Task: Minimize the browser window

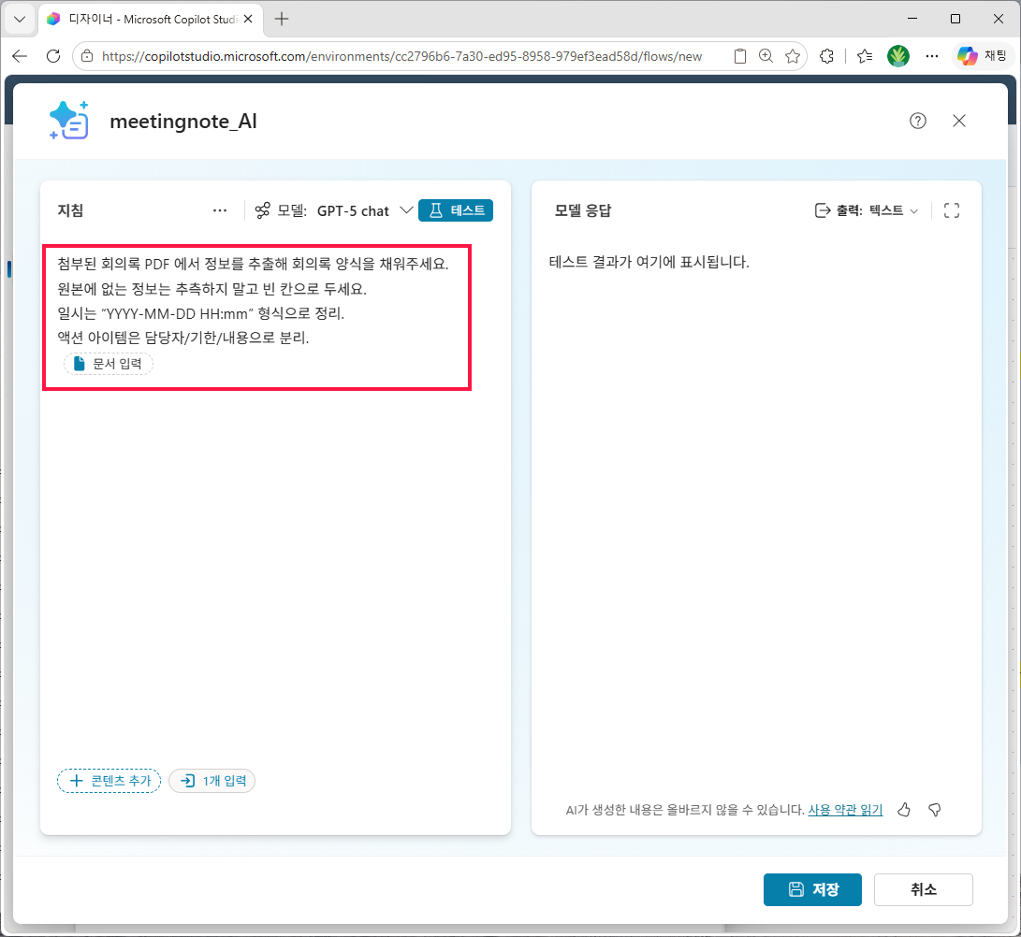Action: click(912, 19)
